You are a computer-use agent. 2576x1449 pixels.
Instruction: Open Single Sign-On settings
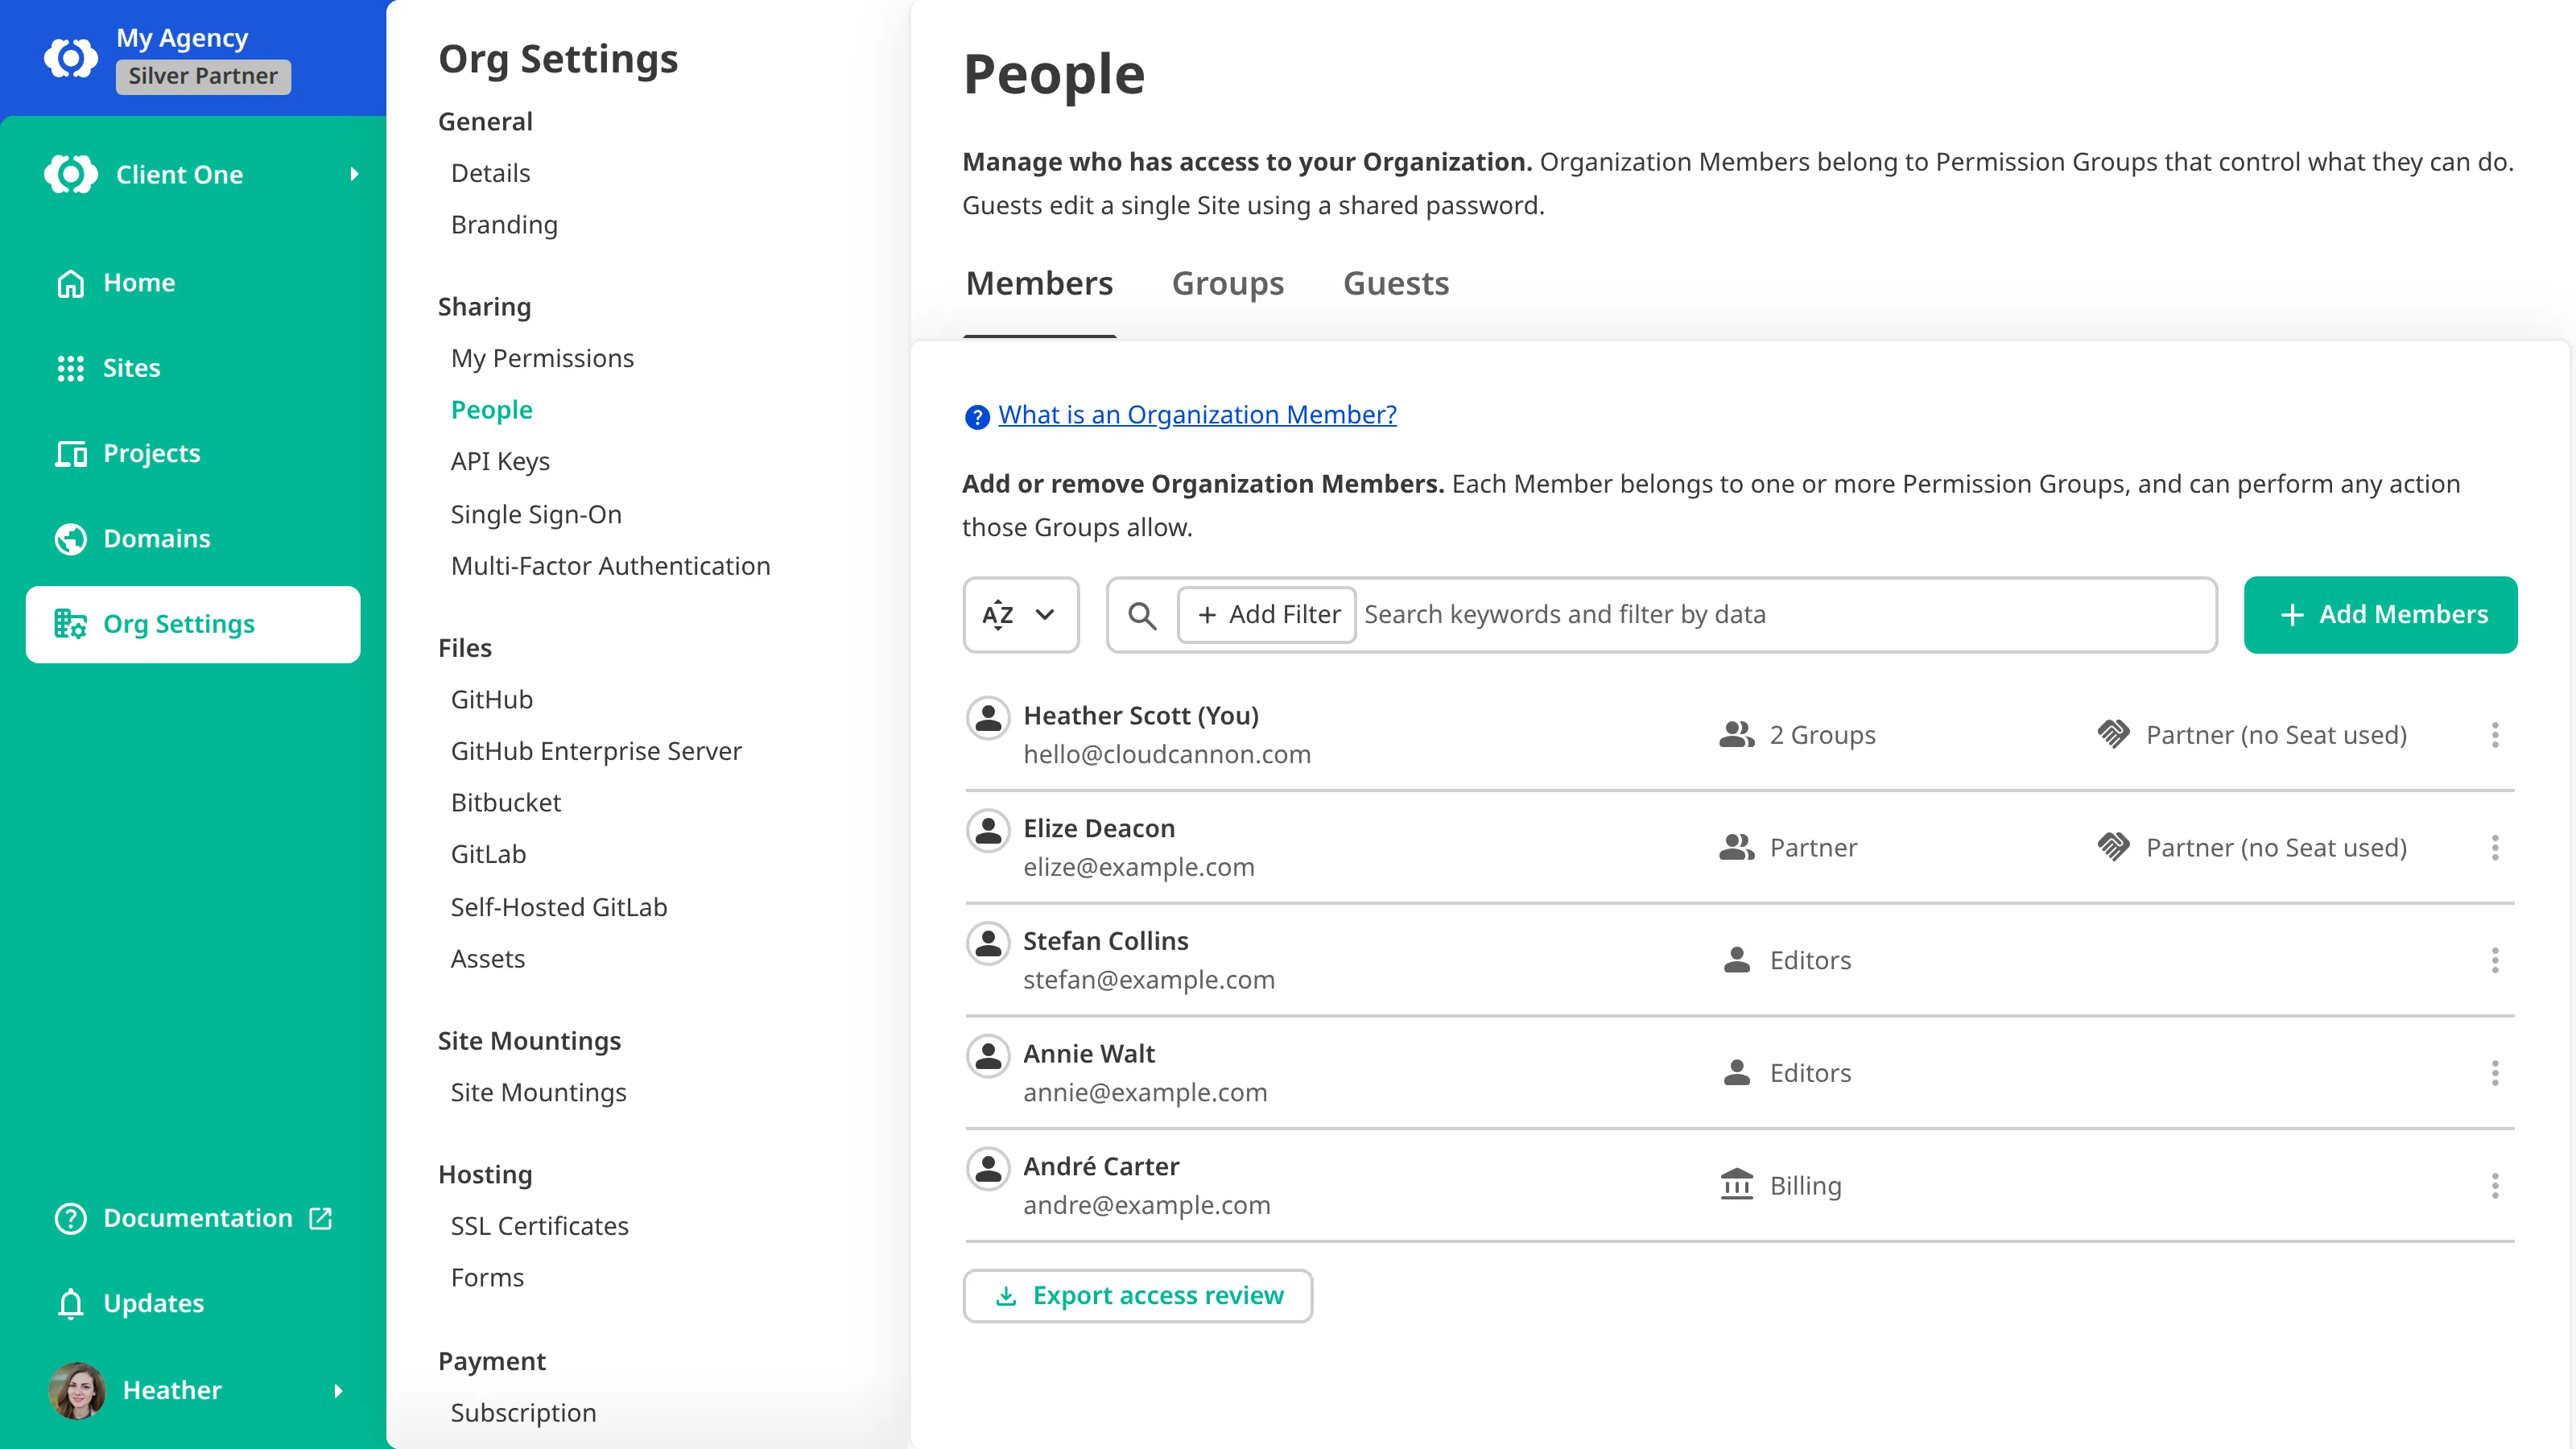coord(536,514)
